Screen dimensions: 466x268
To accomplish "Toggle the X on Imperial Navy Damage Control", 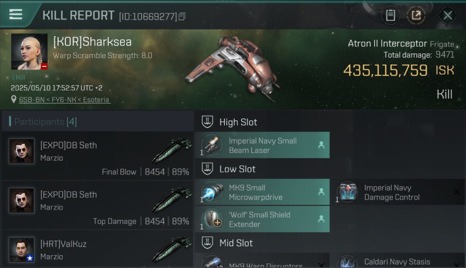I will point(457,192).
